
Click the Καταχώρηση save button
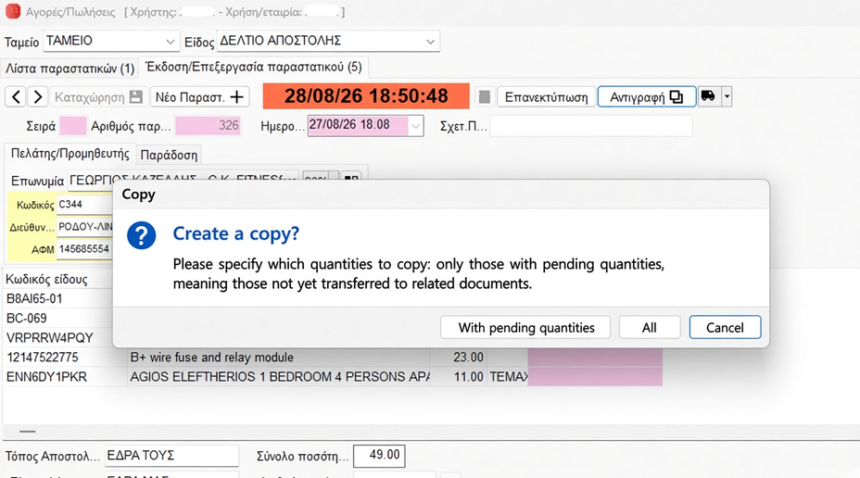click(x=99, y=97)
